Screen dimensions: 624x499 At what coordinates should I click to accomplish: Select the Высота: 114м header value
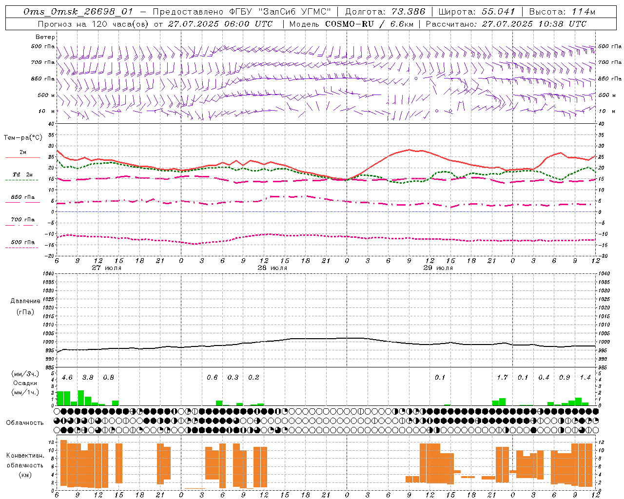pos(562,12)
